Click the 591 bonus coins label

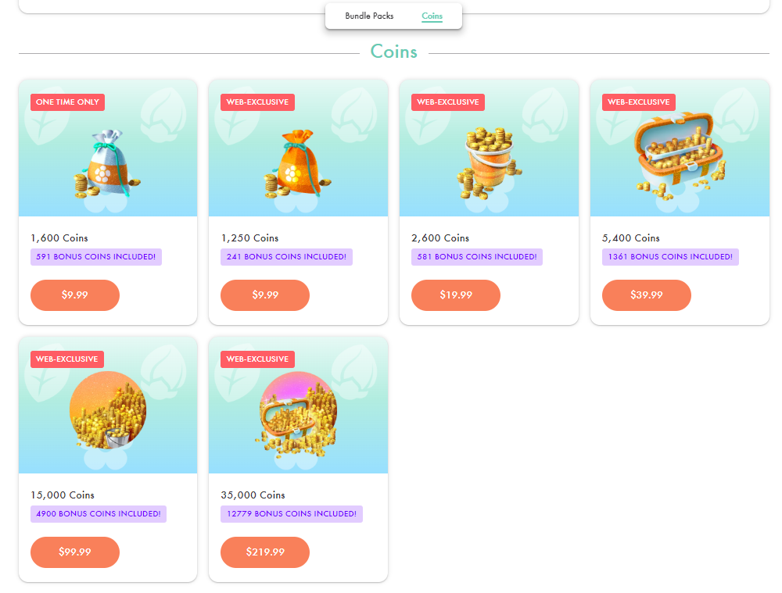tap(95, 257)
